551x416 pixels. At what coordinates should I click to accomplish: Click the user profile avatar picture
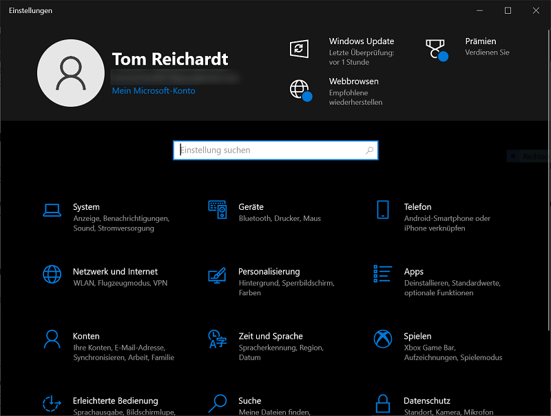[x=71, y=73]
